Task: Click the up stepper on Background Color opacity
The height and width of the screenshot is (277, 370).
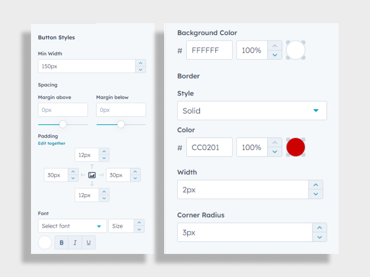Action: [x=275, y=46]
